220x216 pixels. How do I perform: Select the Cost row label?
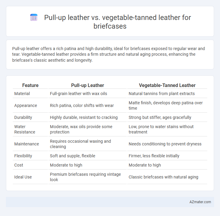pyautogui.click(x=19, y=165)
